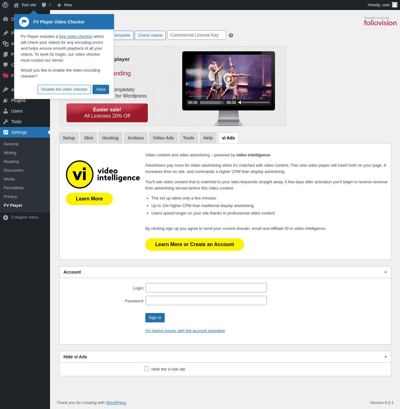Image resolution: width=400 pixels, height=409 pixels.
Task: Focus the Commercial License Key field
Action: tap(197, 35)
